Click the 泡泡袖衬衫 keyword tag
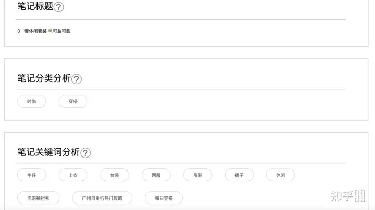Screen dimensions: 375x210 point(38,198)
